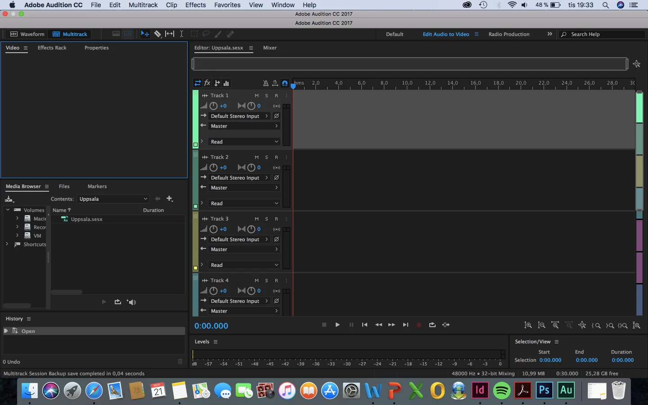Select the Slip tool
648x405 pixels.
(x=170, y=34)
